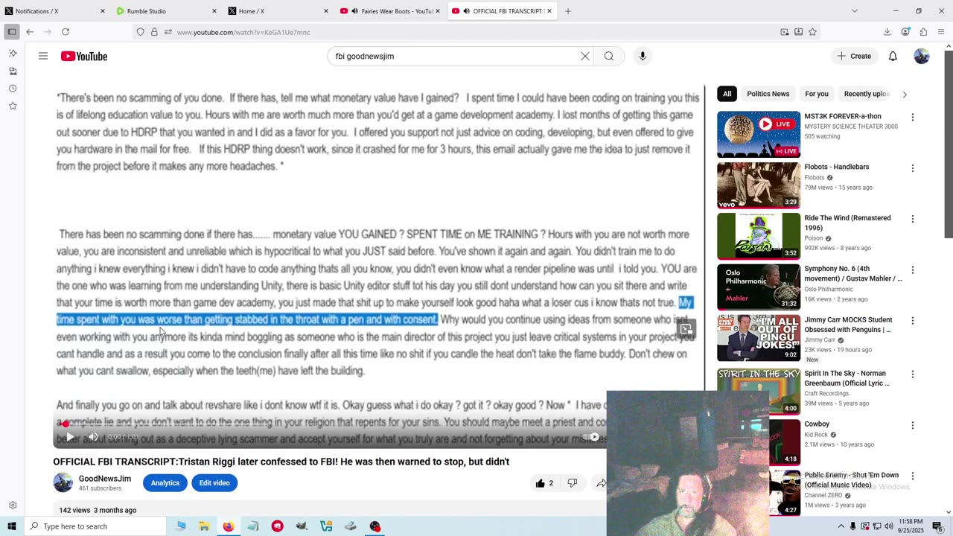Screen dimensions: 953x536
Task: Open sidebar settings gear icon
Action: tap(13, 505)
